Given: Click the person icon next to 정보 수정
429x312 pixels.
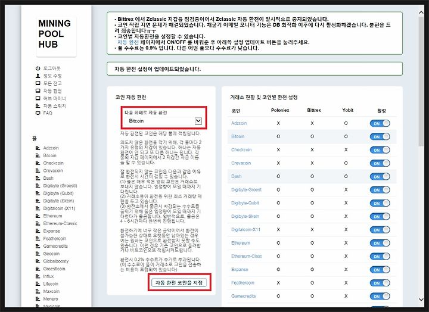Looking at the screenshot, I should 38,76.
